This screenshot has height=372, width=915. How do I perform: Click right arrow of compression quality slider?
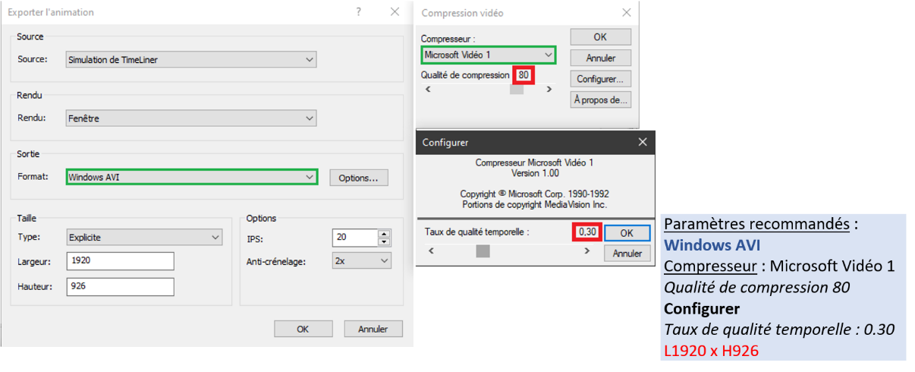click(x=550, y=89)
